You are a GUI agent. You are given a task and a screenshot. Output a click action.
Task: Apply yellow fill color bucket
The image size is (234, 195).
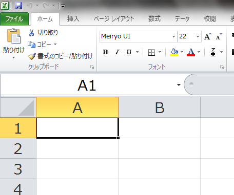pos(174,52)
